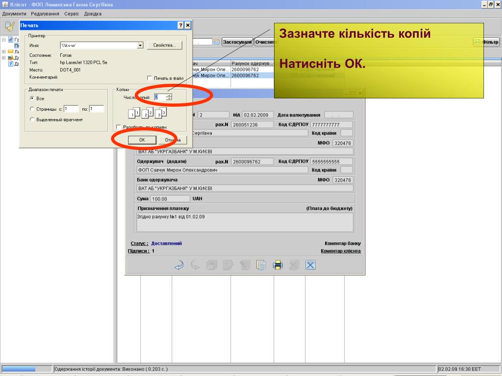
Task: Click the grayed-out forward arrow in payment toolbar
Action: pyautogui.click(x=195, y=265)
